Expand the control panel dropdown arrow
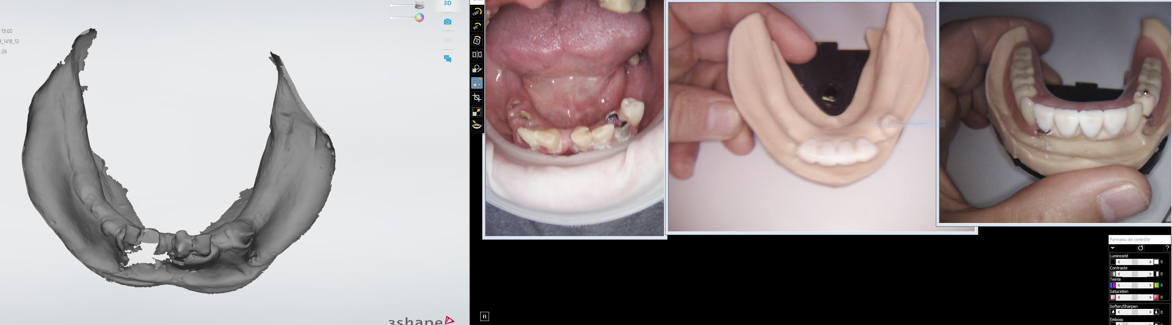Screen dimensions: 1172x325 1112,248
